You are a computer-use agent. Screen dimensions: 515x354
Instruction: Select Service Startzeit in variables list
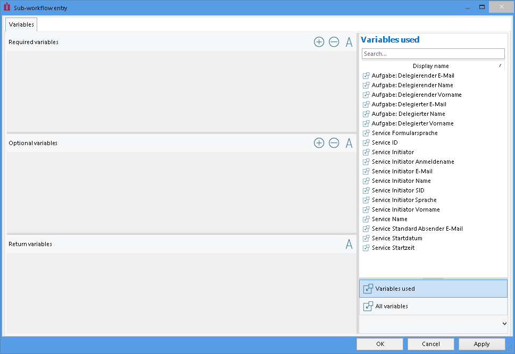[393, 248]
